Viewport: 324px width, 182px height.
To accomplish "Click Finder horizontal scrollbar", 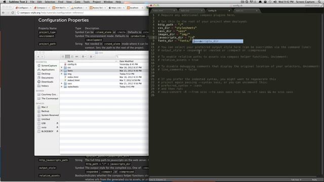I will coord(104,154).
